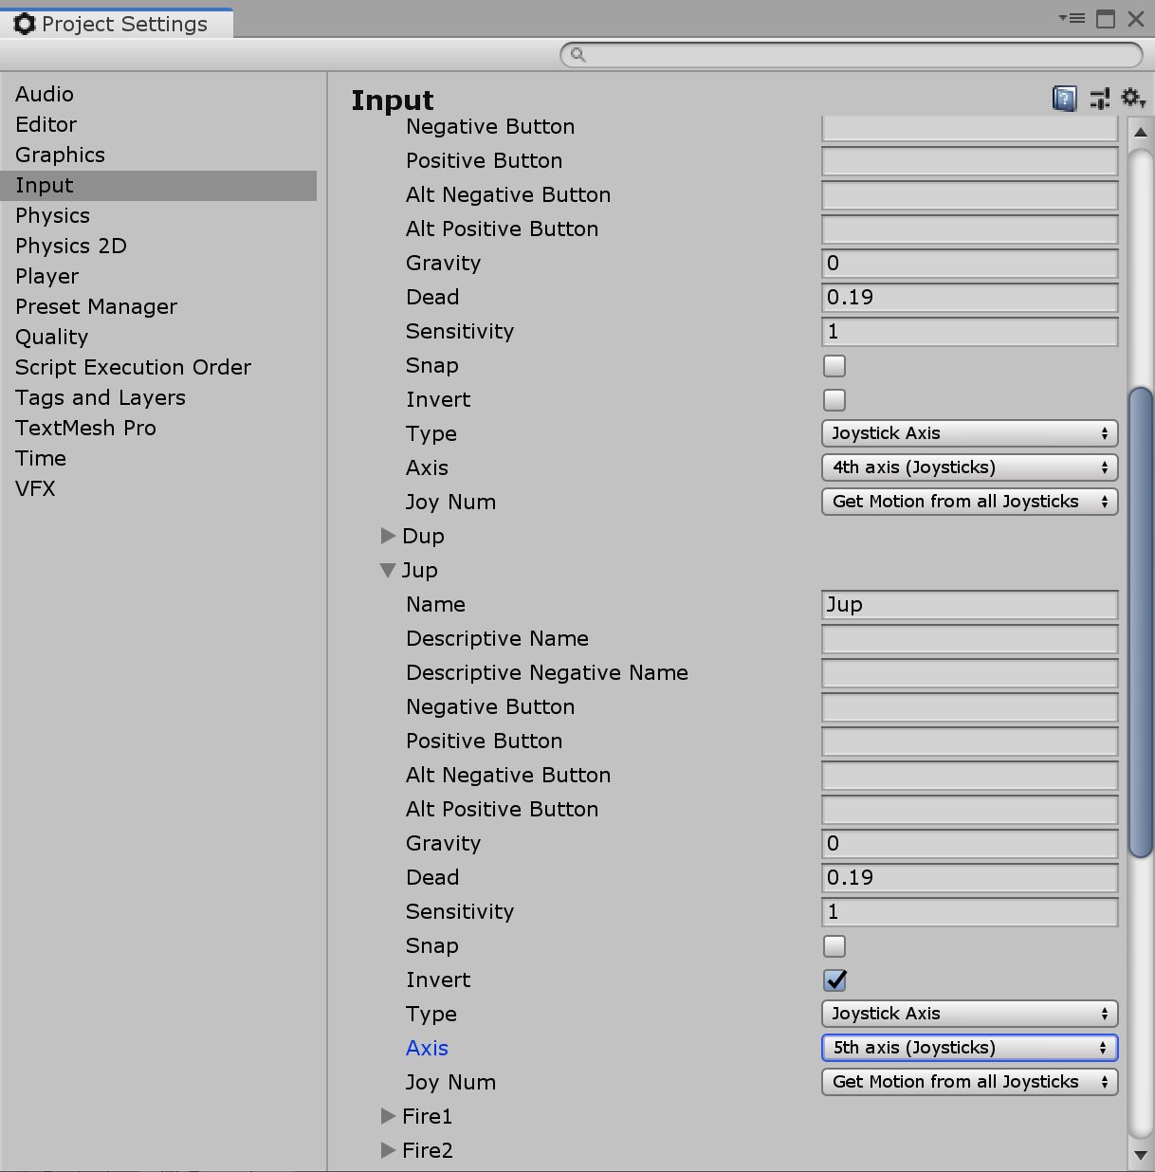Open the Tags and Layers settings

(x=100, y=397)
